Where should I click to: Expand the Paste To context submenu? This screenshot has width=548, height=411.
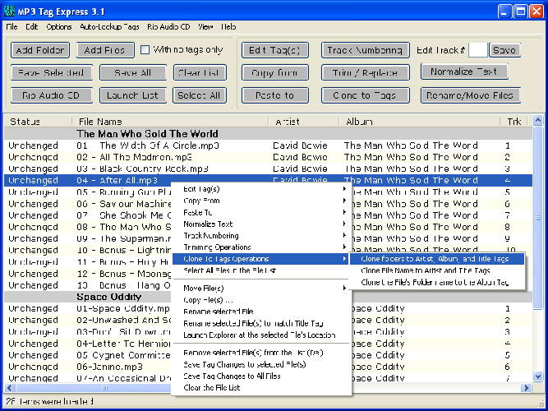[x=260, y=212]
